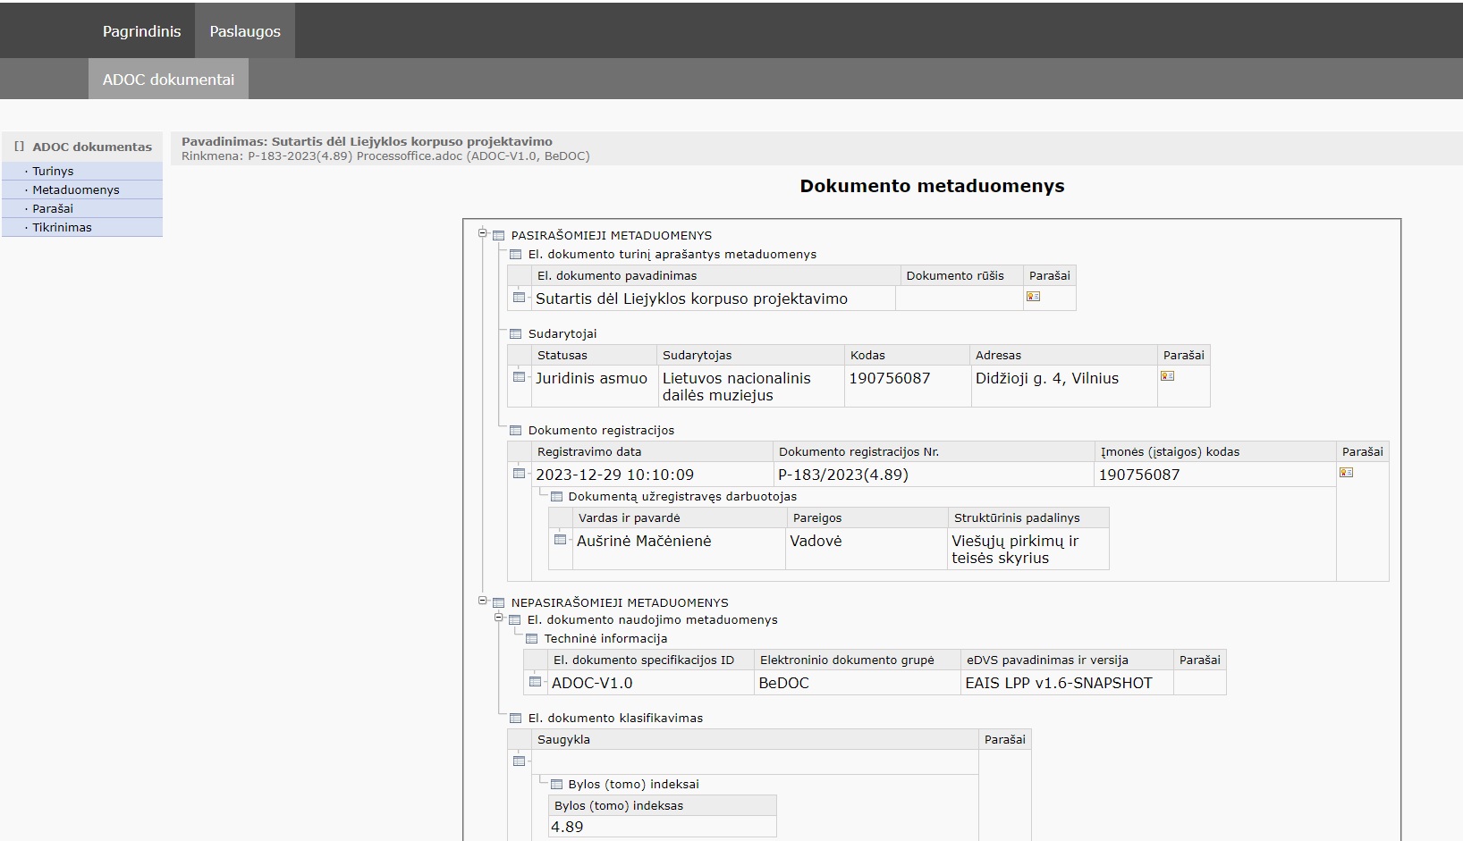Open signature icon in document title row

(x=1033, y=297)
